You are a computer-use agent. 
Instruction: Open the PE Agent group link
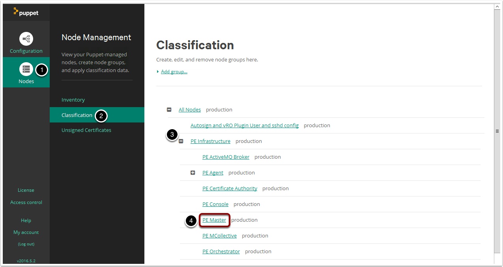(213, 173)
